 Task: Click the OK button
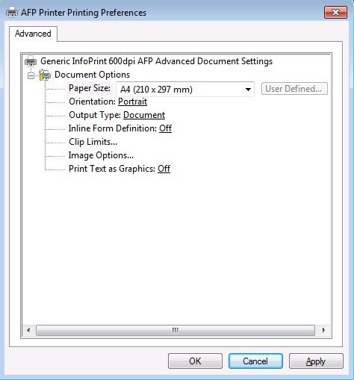click(195, 361)
